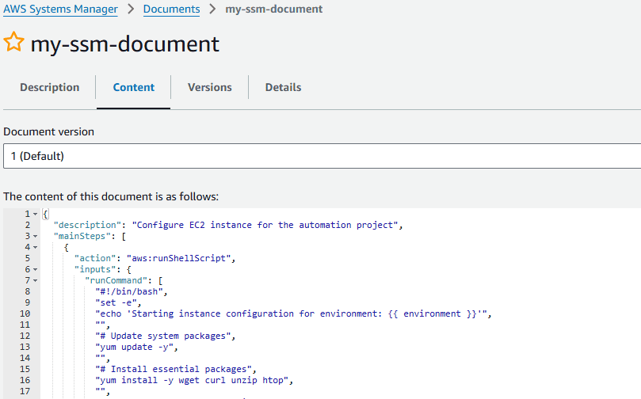Select the Content tab
Viewport: 641px width, 399px height.
[133, 87]
